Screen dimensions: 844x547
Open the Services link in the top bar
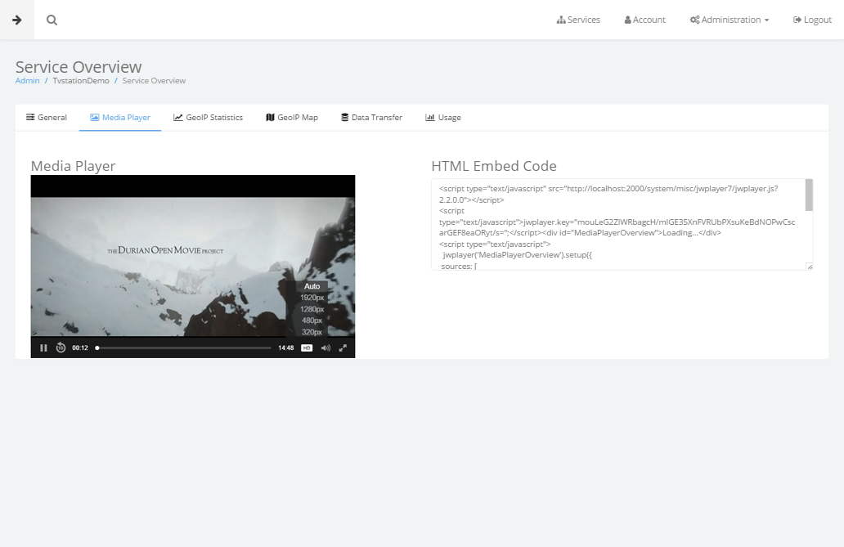coord(578,20)
